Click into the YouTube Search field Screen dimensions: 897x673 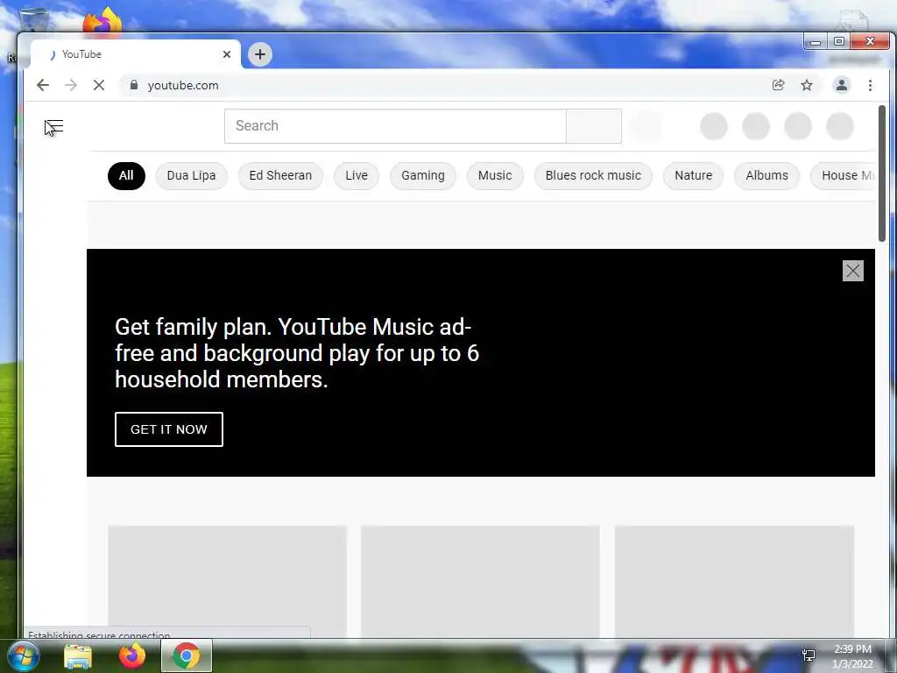395,126
